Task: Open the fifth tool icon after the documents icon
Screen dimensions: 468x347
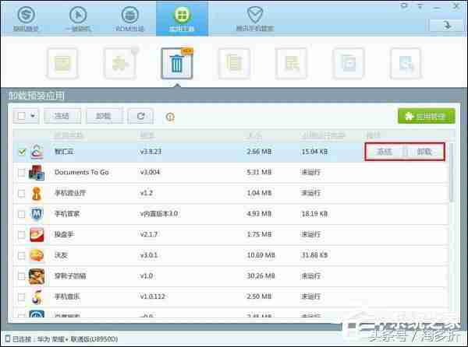Action: tap(291, 63)
